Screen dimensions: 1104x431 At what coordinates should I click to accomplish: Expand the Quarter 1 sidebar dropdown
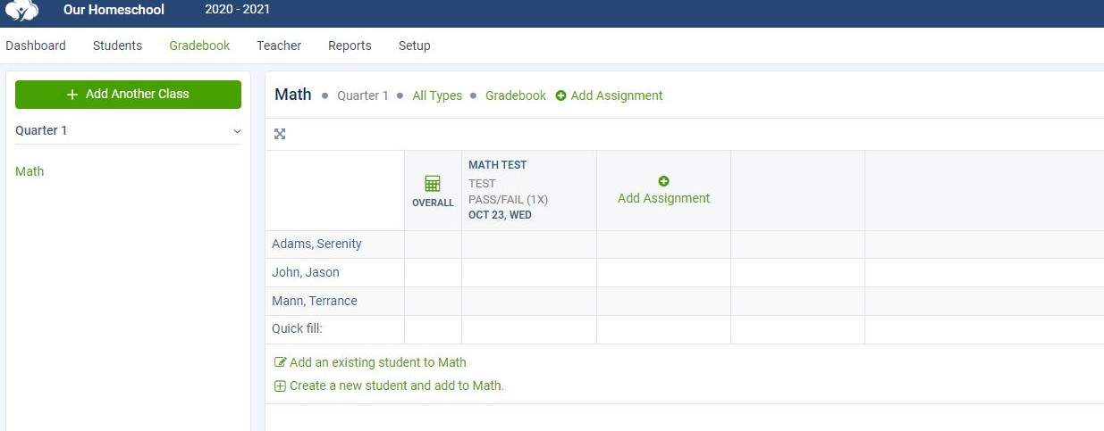click(x=128, y=130)
